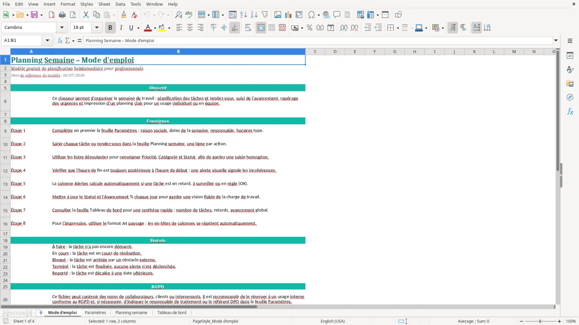Open the font name dropdown

click(x=62, y=27)
